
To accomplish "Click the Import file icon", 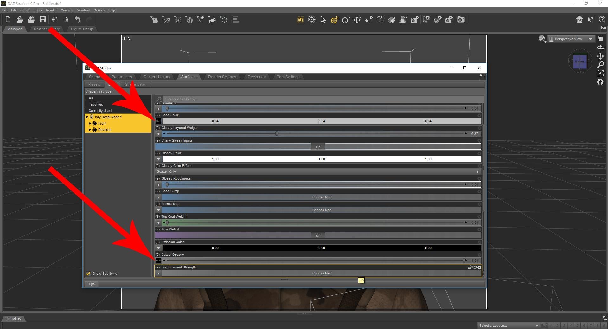I will coord(54,20).
